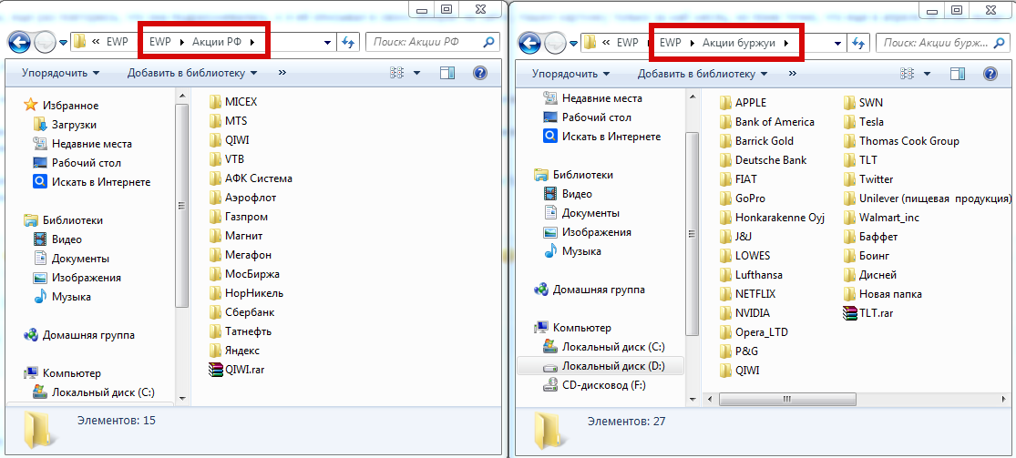Expand view options arrow in left window
This screenshot has height=458, width=1016.
tap(416, 73)
